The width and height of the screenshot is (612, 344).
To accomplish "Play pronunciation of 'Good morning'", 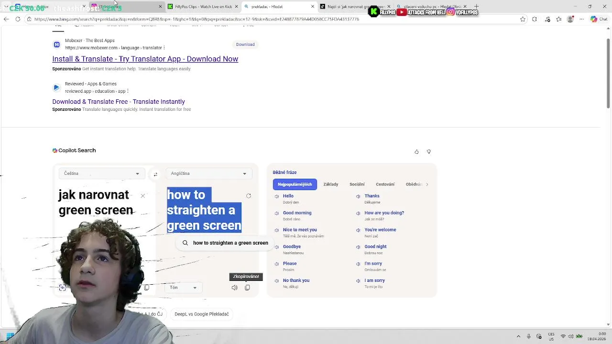I will [276, 213].
